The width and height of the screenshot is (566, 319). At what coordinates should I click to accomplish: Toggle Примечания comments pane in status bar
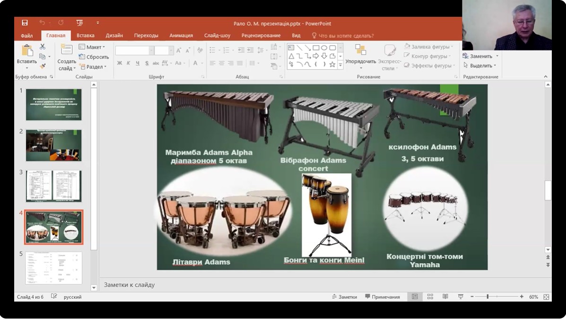pos(382,297)
